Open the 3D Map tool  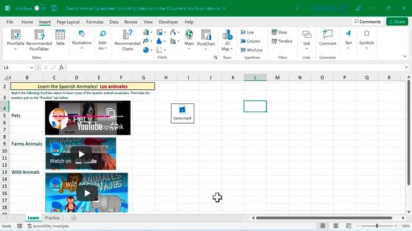coord(227,40)
